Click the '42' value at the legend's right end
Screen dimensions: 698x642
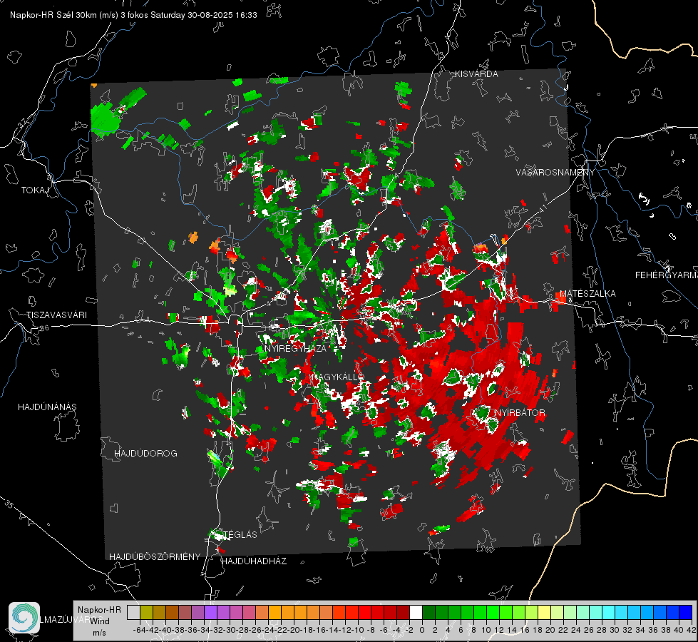click(692, 630)
